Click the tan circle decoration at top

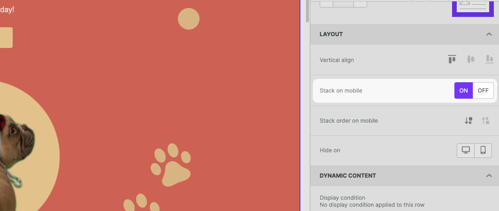(x=189, y=19)
